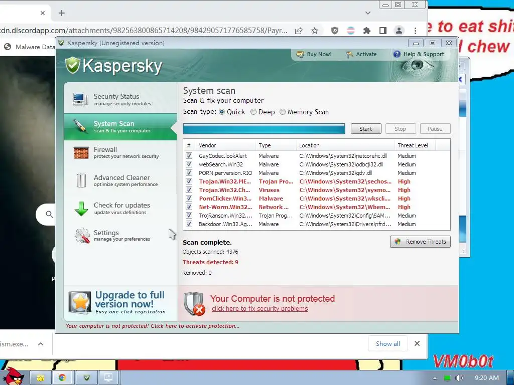Click Start scan button

(366, 129)
